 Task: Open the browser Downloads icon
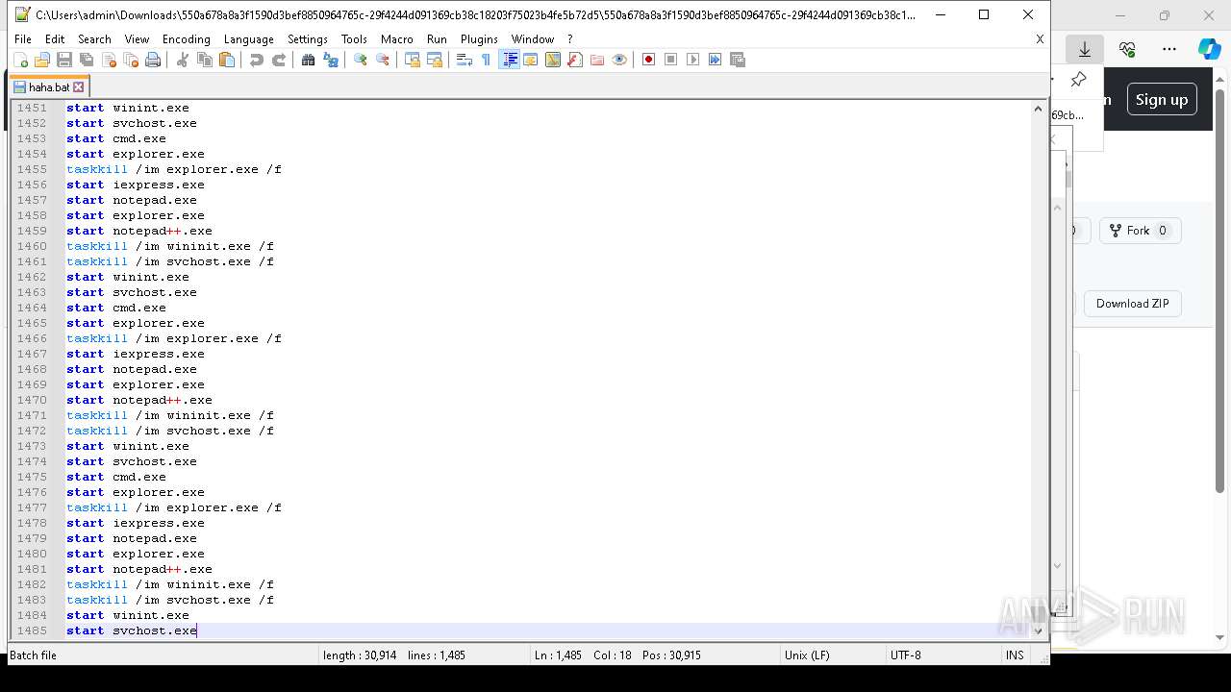(1085, 48)
